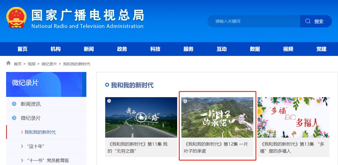Click the circular arrow icon beside 微纪录片
Viewport: 338px width, 165px height.
click(14, 118)
